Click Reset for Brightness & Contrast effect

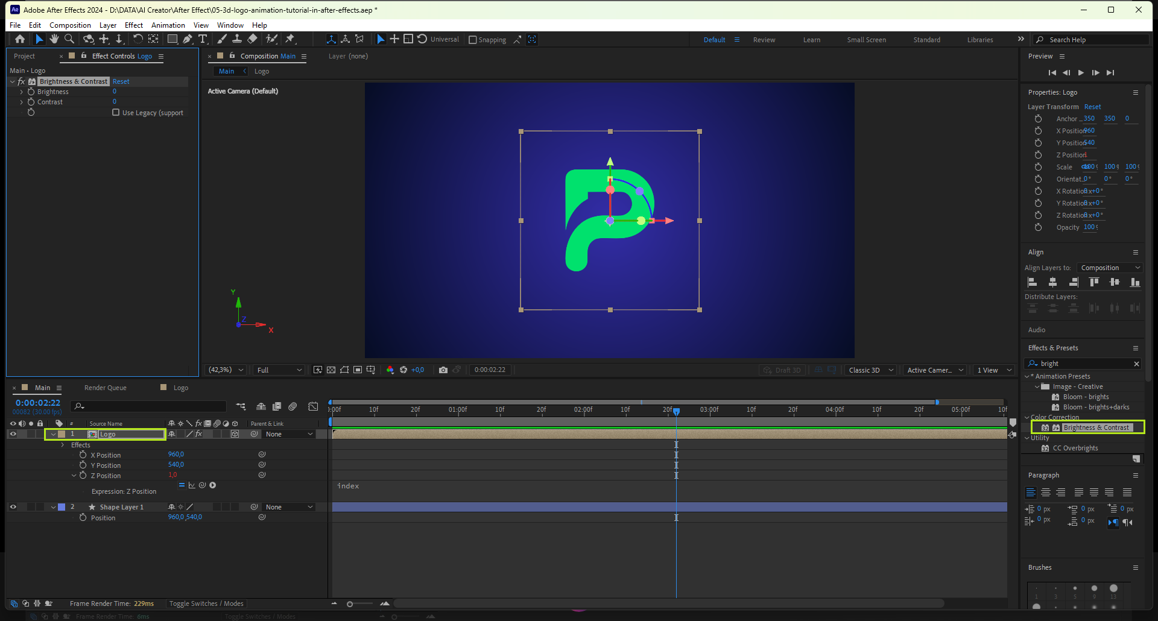click(121, 81)
